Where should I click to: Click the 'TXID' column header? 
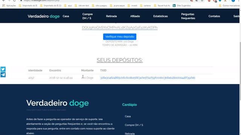(103, 70)
